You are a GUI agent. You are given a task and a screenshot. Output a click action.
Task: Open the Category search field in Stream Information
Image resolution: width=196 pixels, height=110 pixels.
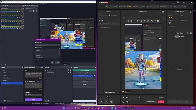33,95
